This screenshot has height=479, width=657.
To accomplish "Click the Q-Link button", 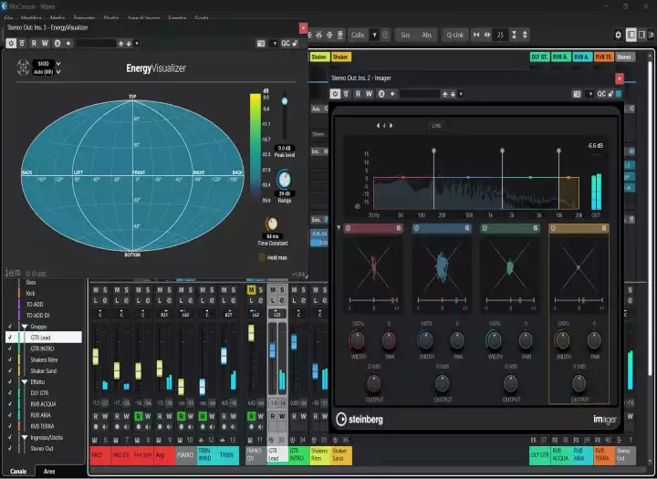I will coord(454,35).
